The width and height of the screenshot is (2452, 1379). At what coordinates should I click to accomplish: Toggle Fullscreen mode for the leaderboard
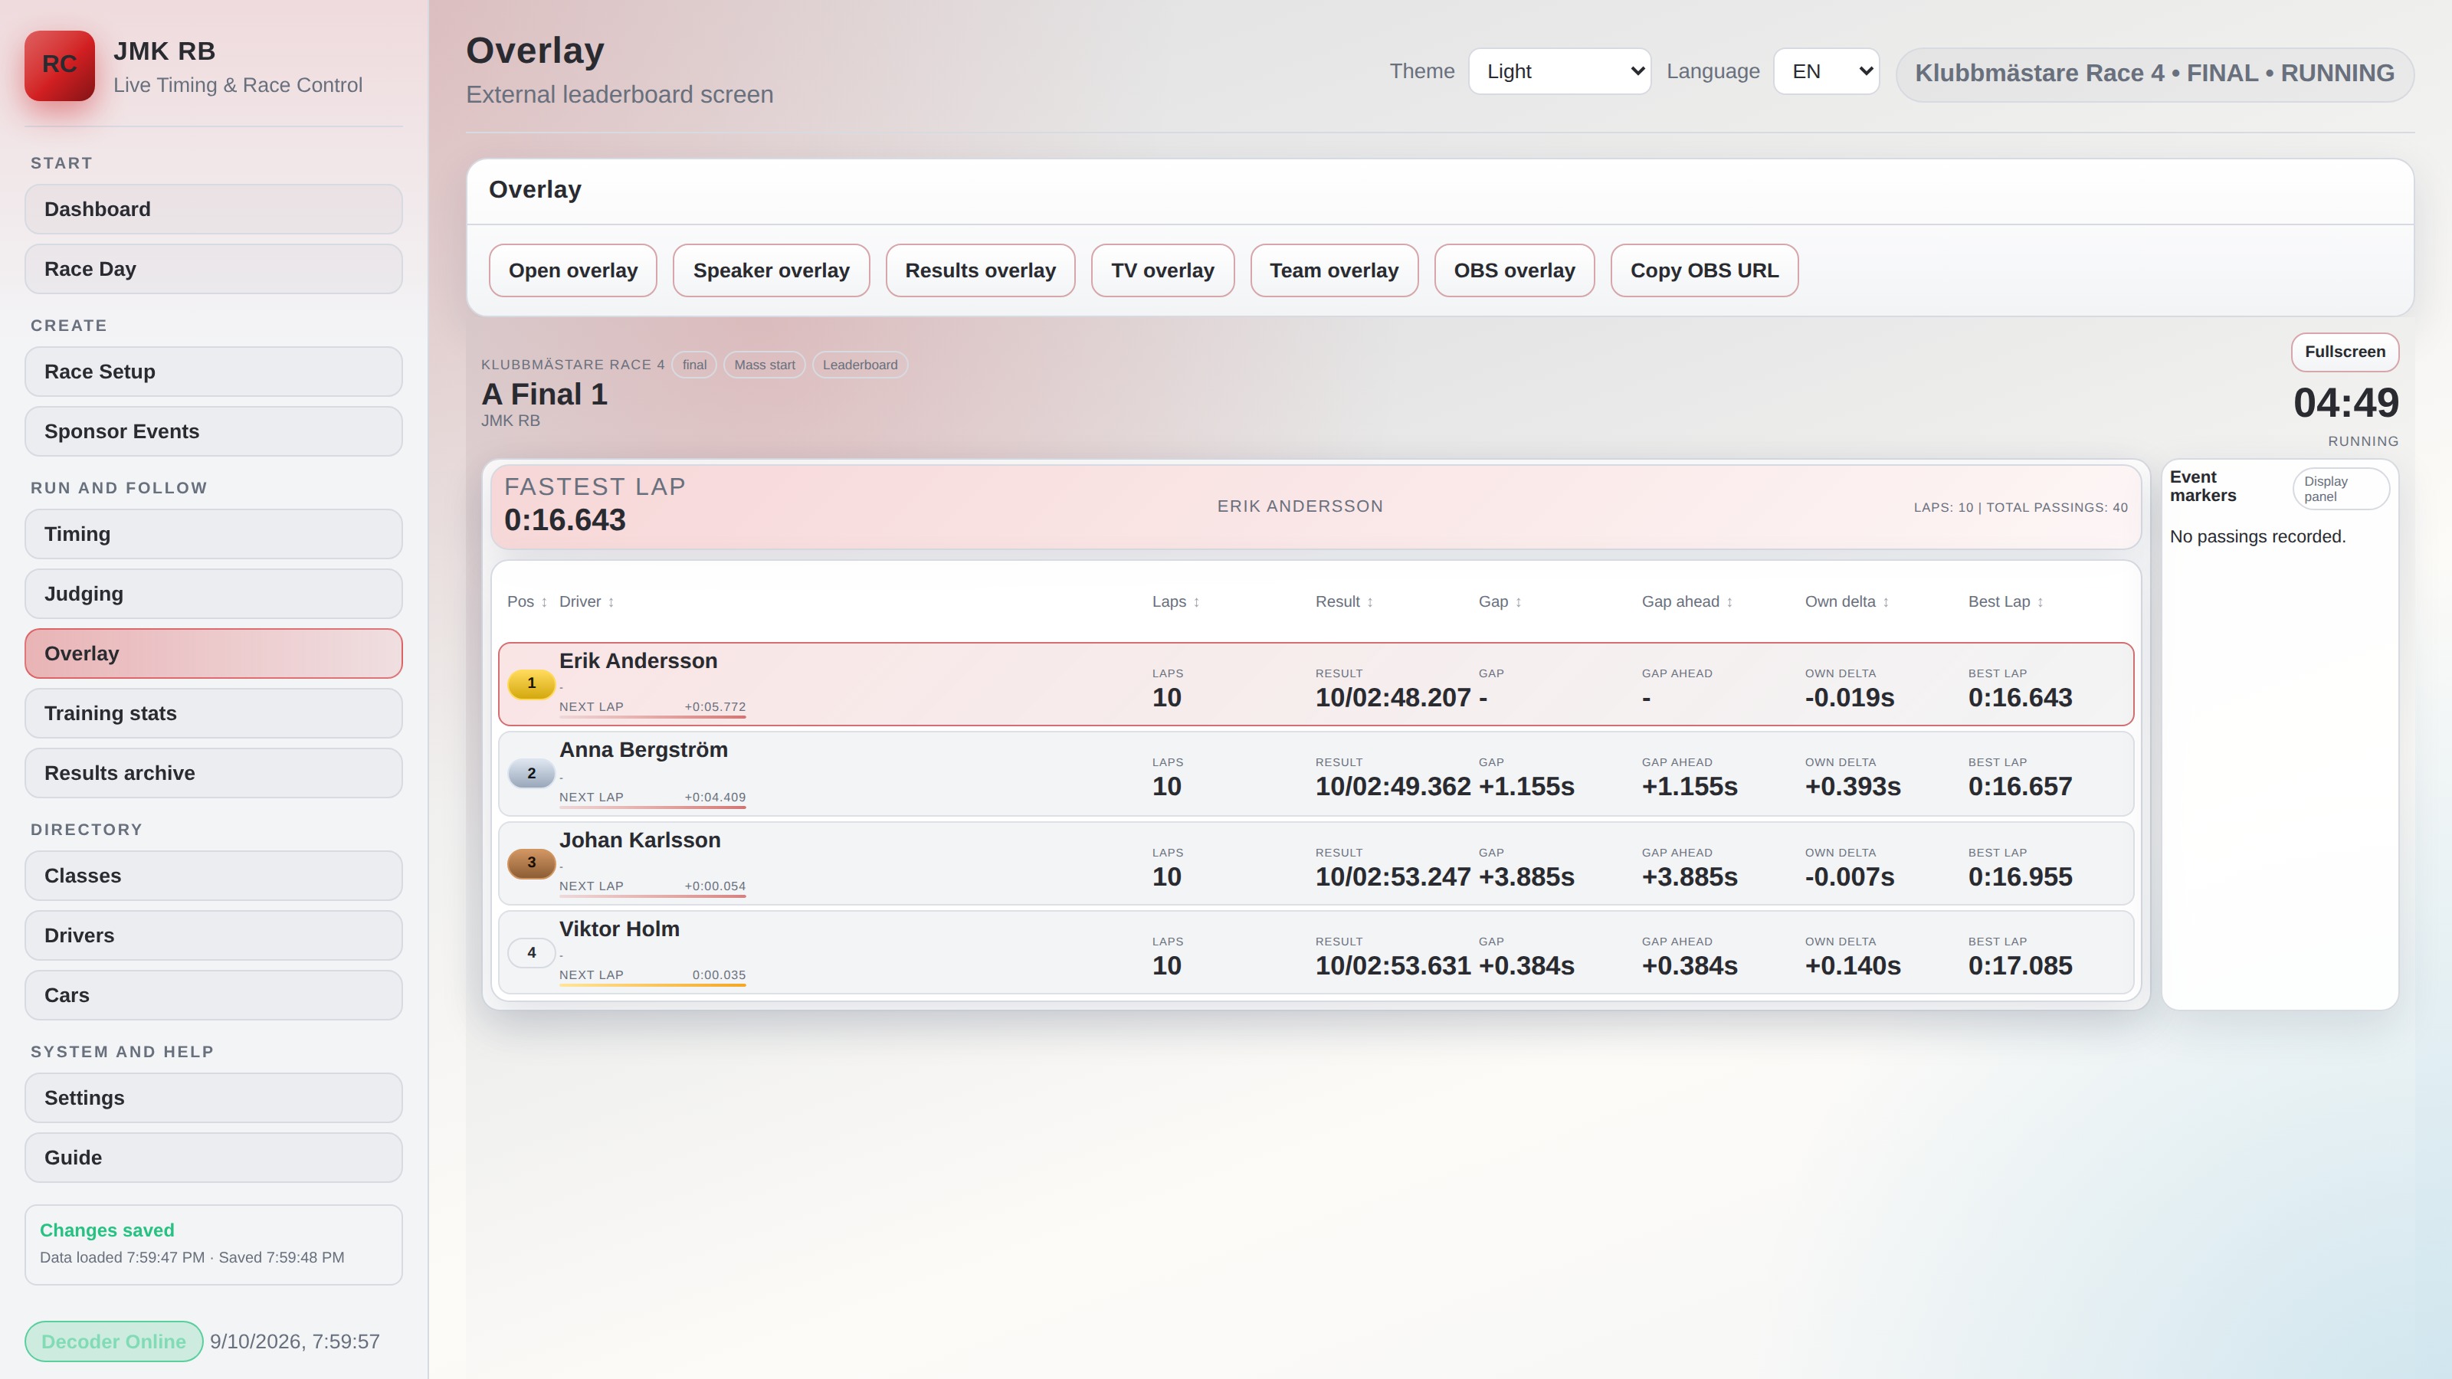click(x=2345, y=351)
